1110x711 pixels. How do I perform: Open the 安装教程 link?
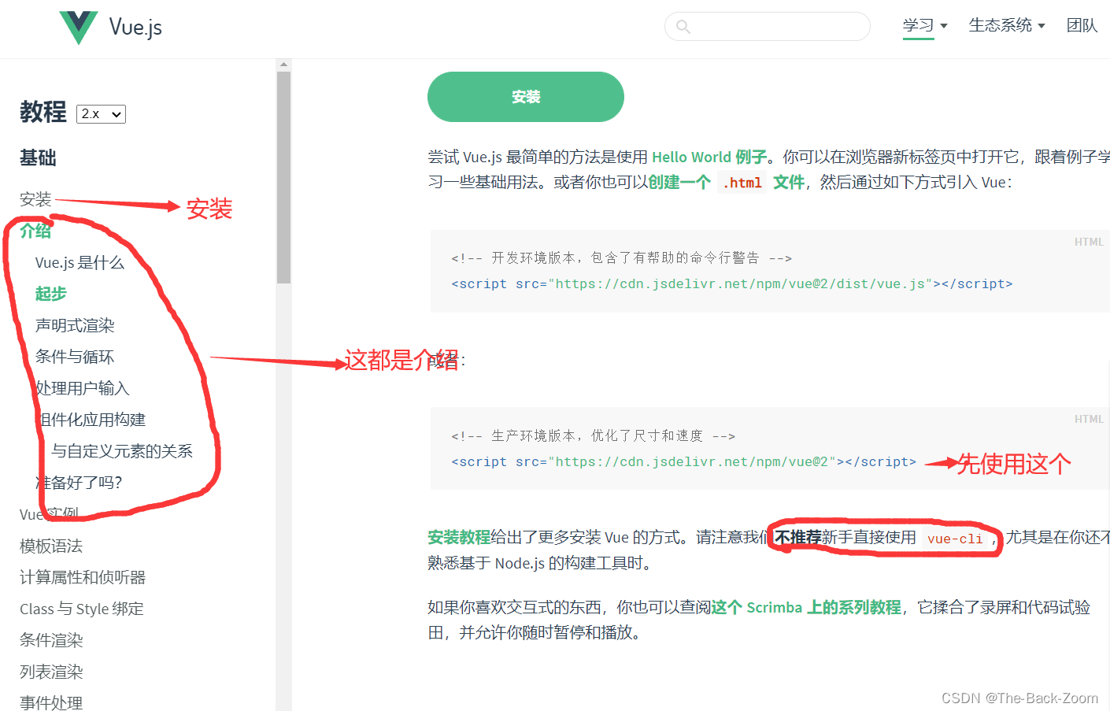459,537
